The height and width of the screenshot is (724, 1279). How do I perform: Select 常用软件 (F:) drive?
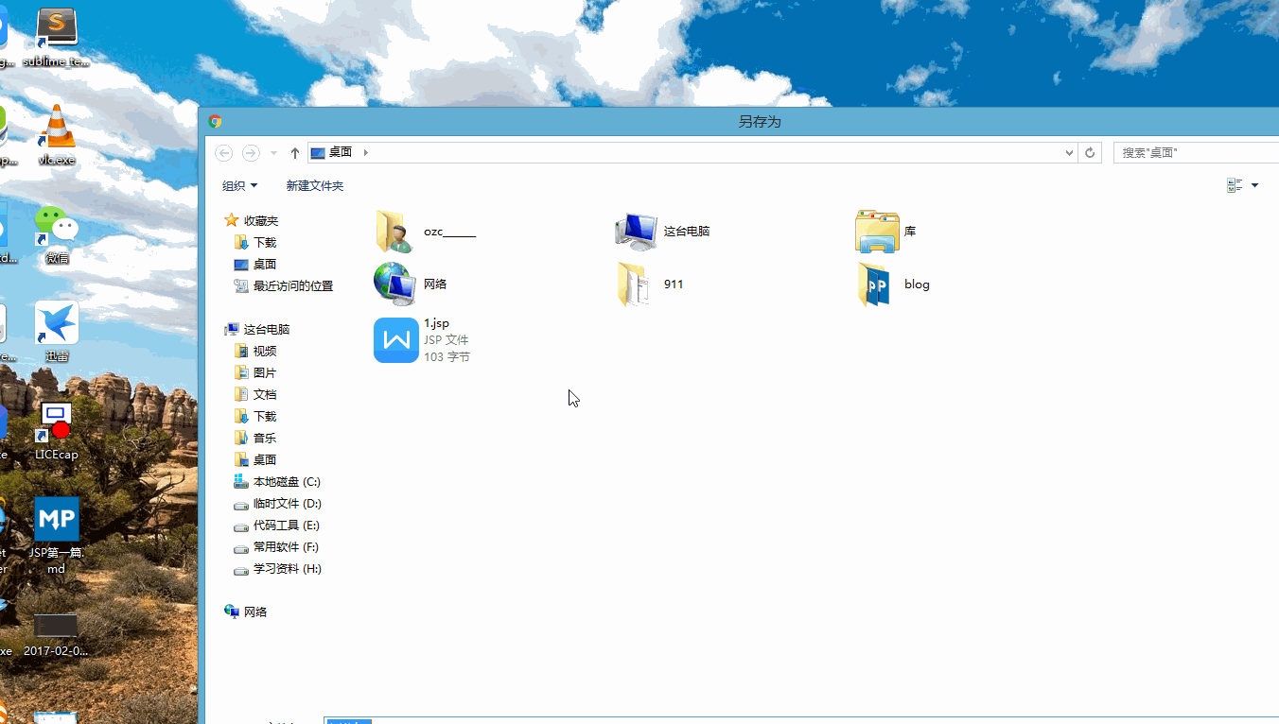pos(276,547)
